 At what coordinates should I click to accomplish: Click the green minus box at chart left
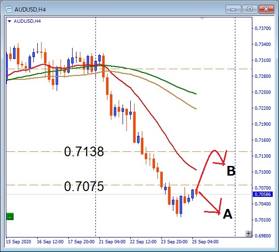click(x=10, y=216)
